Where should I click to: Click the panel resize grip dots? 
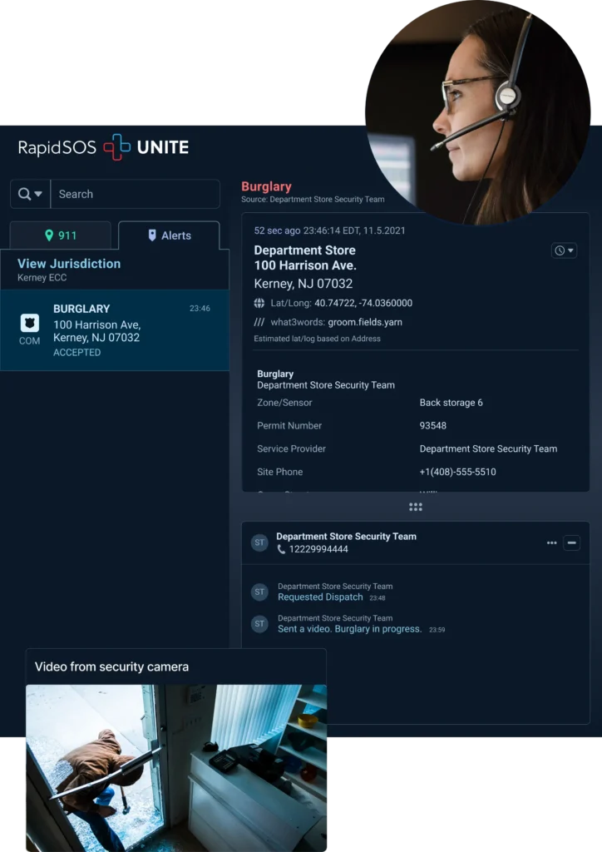click(x=416, y=507)
